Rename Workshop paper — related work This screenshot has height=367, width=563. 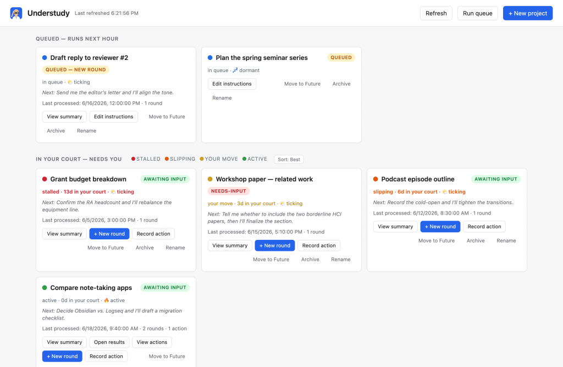(341, 260)
